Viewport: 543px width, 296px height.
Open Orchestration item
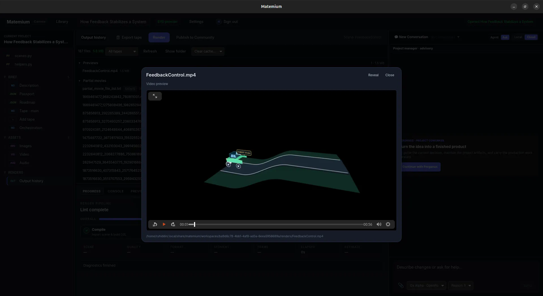tap(31, 128)
